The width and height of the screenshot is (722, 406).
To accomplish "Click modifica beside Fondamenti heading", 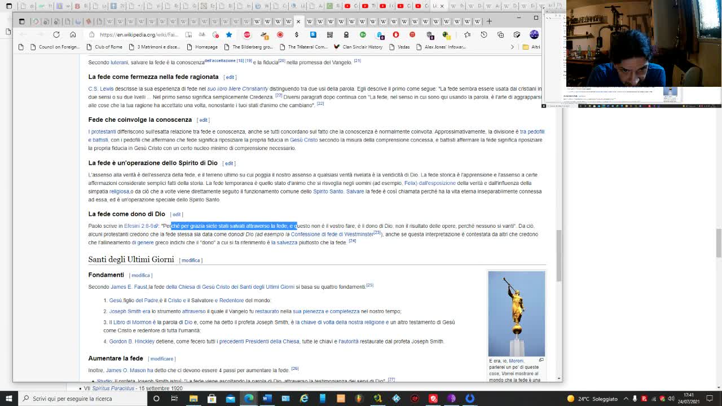I will click(x=141, y=275).
